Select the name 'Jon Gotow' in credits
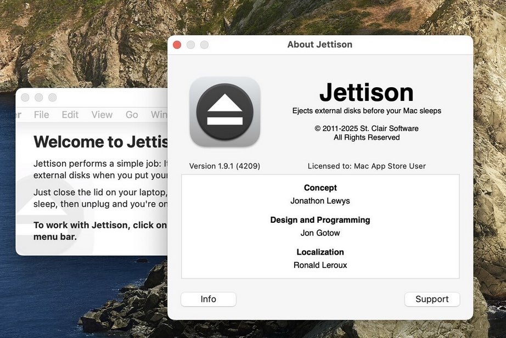The image size is (506, 338). pyautogui.click(x=320, y=233)
